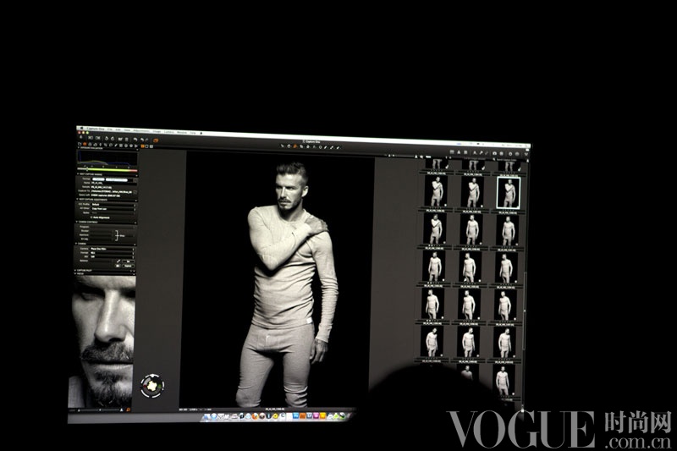The width and height of the screenshot is (677, 451).
Task: Enable the Auto Alignment checkbox
Action: (91, 217)
